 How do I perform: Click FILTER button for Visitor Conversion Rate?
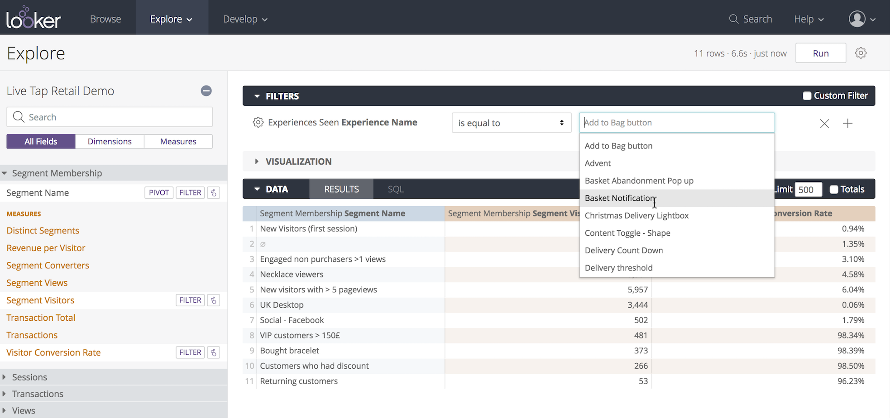click(x=190, y=352)
